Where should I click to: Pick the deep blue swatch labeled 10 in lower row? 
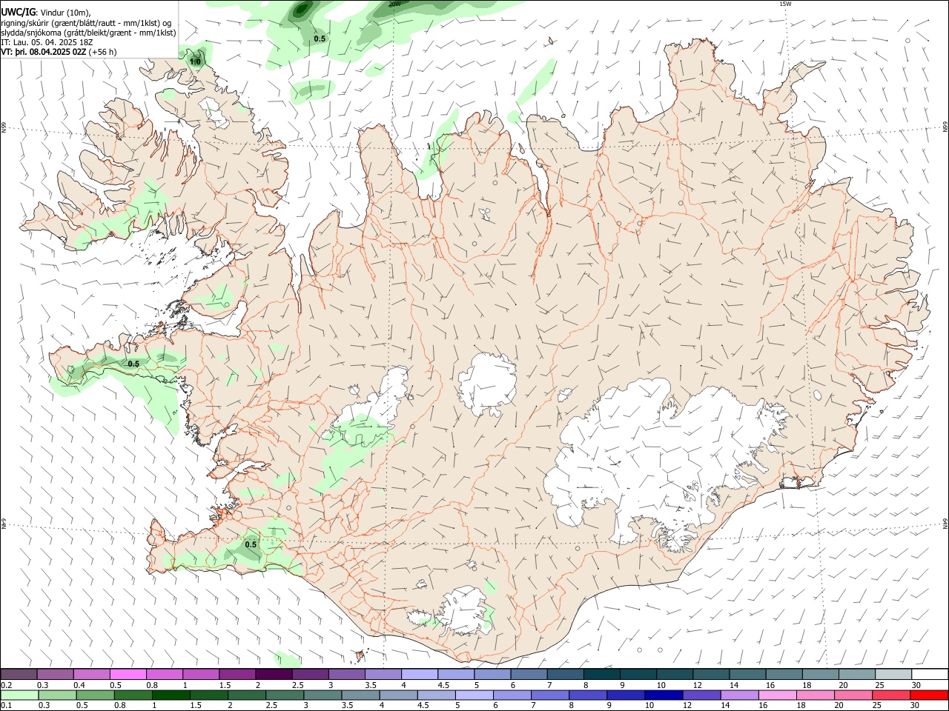662,695
